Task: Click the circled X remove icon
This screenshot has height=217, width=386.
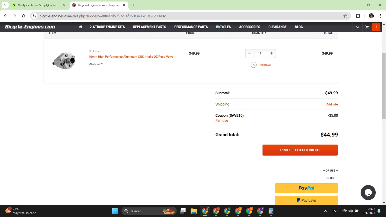Action: tap(253, 65)
